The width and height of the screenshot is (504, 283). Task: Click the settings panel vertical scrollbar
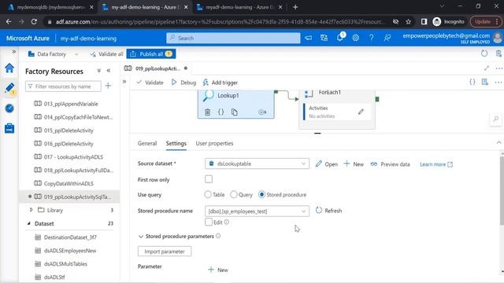tap(502, 189)
